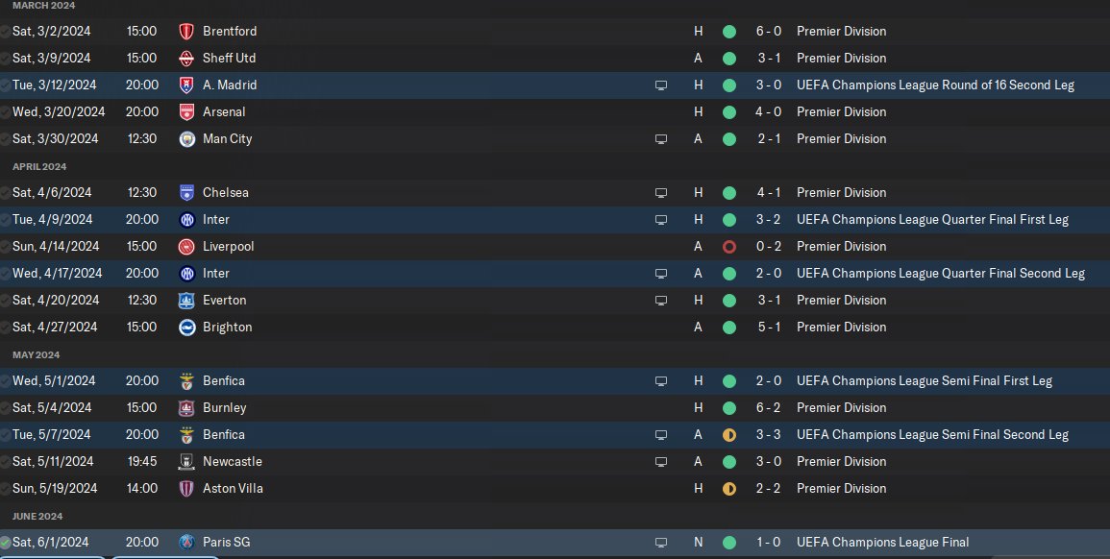
Task: Click the yellow draw indicator for Aston Villa
Action: [729, 489]
